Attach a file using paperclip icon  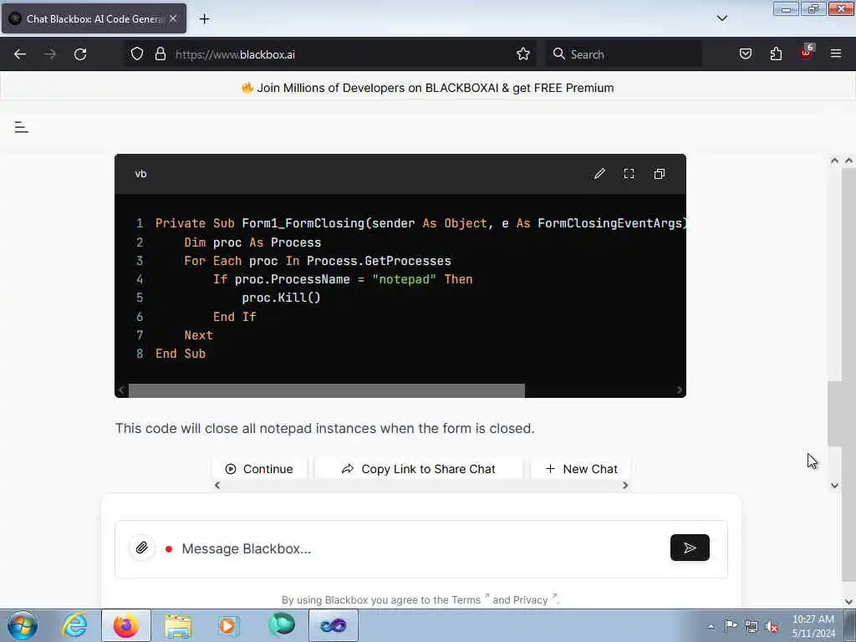click(x=141, y=548)
